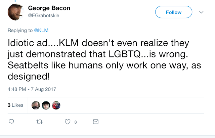This screenshot has height=138, width=215.
Task: Click the middle liker's avatar
Action: point(46,105)
